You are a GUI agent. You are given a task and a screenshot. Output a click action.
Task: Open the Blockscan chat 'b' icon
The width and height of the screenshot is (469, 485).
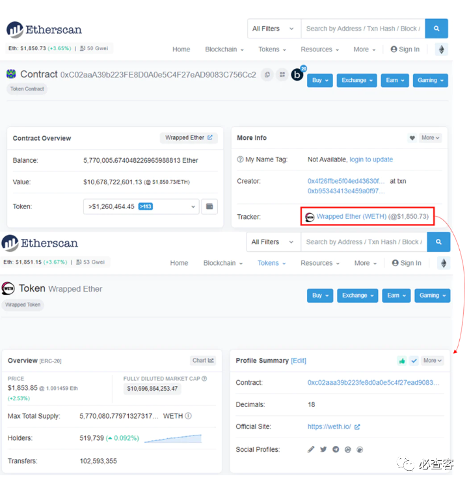coord(297,75)
